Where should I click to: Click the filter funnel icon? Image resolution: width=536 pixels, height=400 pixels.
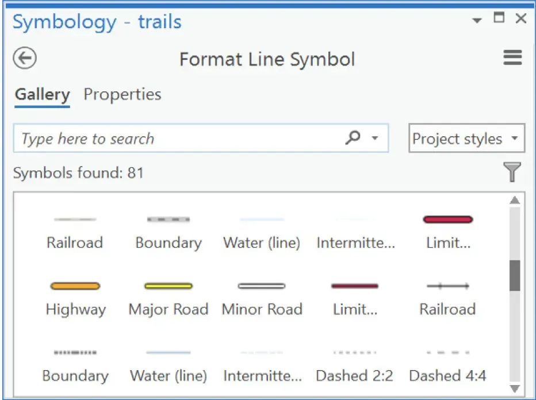pyautogui.click(x=512, y=172)
